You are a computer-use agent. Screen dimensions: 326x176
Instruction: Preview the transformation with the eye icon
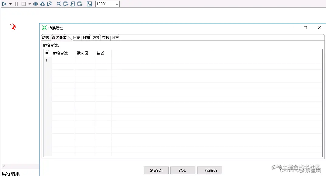pyautogui.click(x=36, y=4)
